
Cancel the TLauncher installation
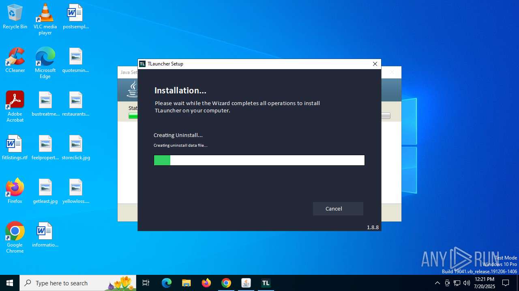[x=338, y=209]
